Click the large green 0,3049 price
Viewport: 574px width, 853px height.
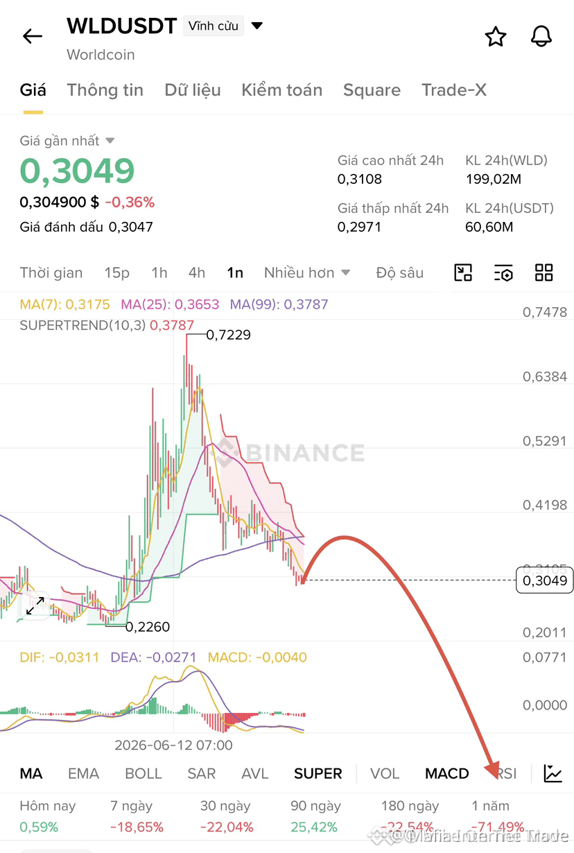coord(77,171)
